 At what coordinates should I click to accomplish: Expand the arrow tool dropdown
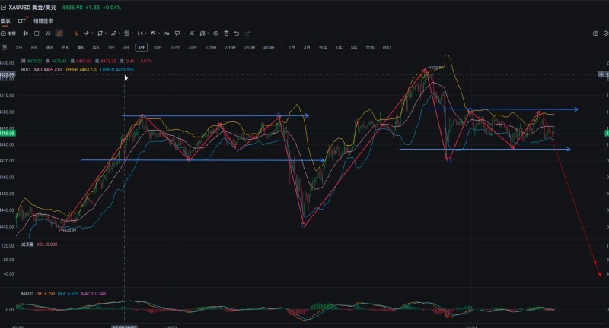[x=158, y=33]
